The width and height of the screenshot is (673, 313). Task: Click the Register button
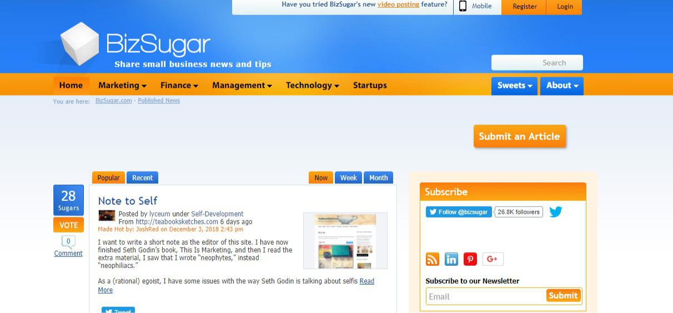pos(524,7)
